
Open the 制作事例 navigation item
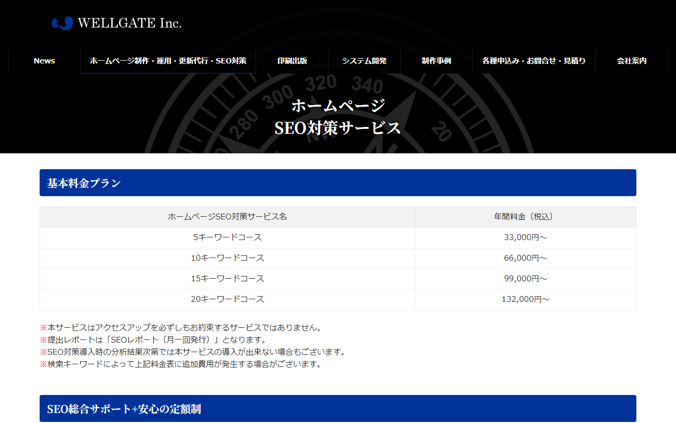436,61
